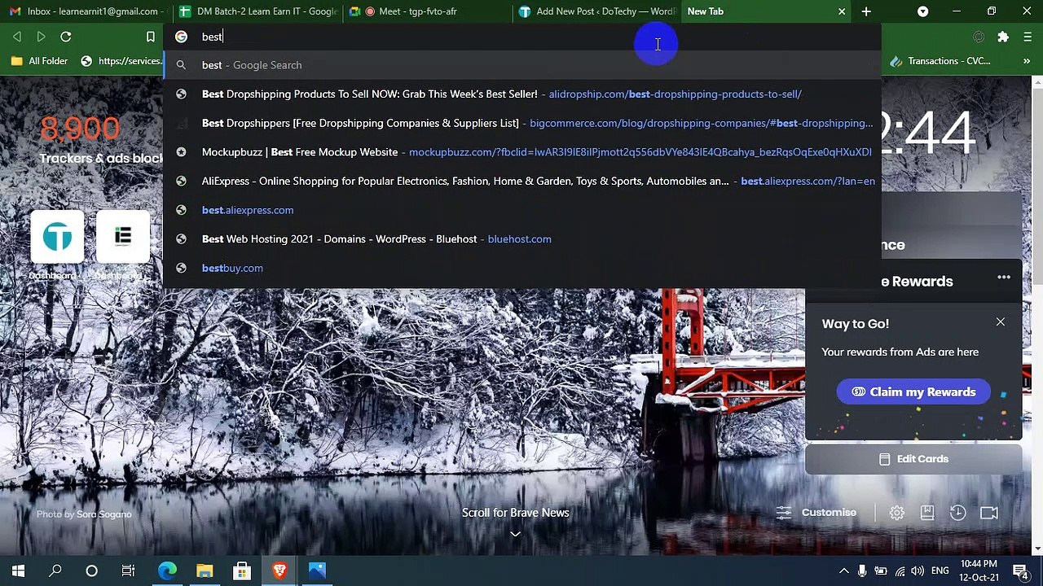Switch to DM Batch-2 Learn Earn IT tab

[x=257, y=11]
